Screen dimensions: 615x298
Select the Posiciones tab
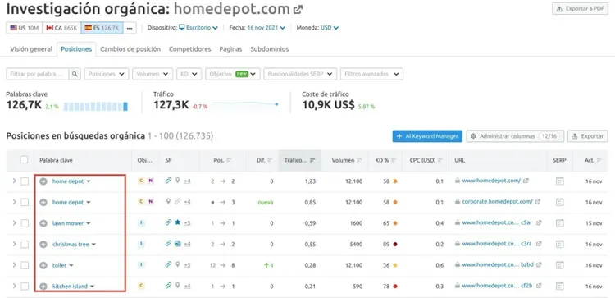[x=76, y=49]
